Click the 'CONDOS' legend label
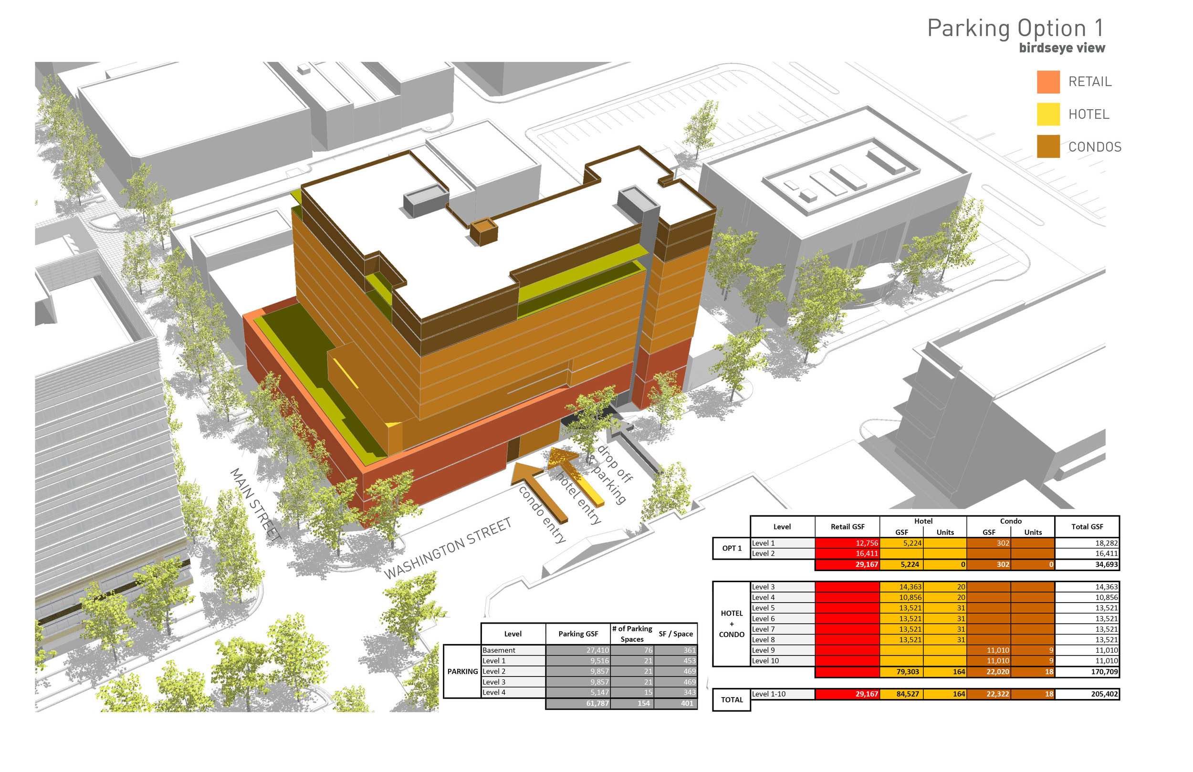Image resolution: width=1193 pixels, height=772 pixels. [x=1095, y=147]
